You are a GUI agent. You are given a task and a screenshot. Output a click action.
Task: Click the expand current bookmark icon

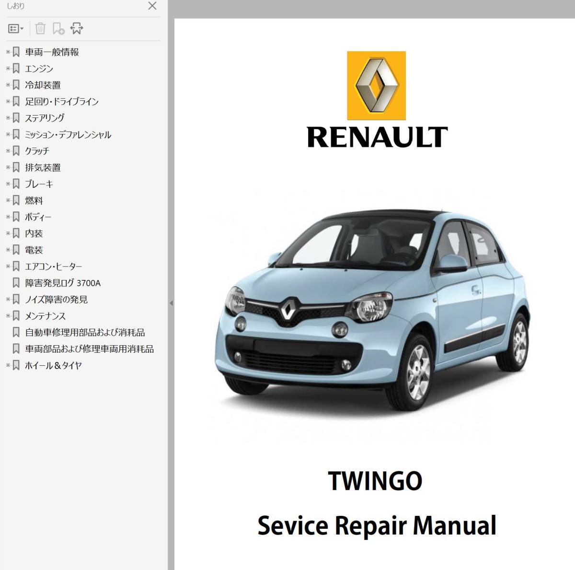point(77,28)
